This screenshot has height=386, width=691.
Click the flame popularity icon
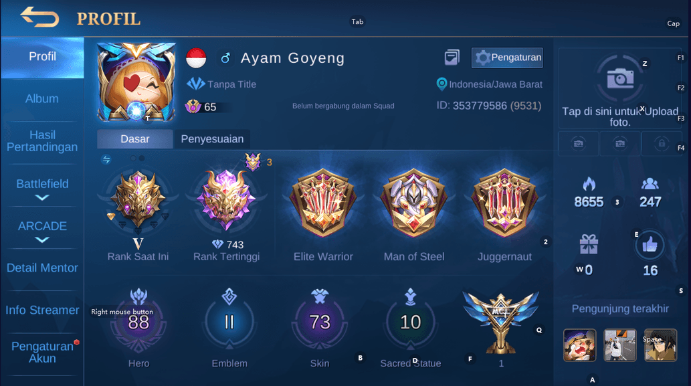[x=589, y=184]
